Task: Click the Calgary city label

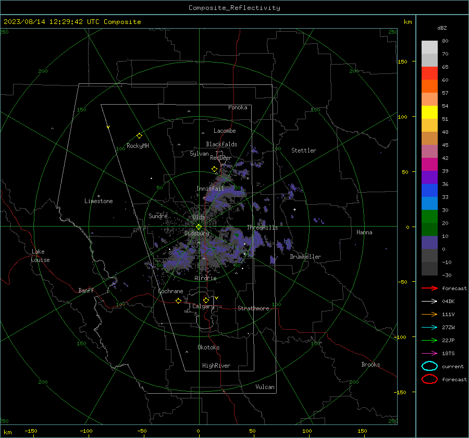Action: [203, 306]
